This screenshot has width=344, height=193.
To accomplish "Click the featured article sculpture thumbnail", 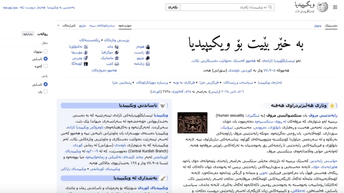I will coord(192,123).
